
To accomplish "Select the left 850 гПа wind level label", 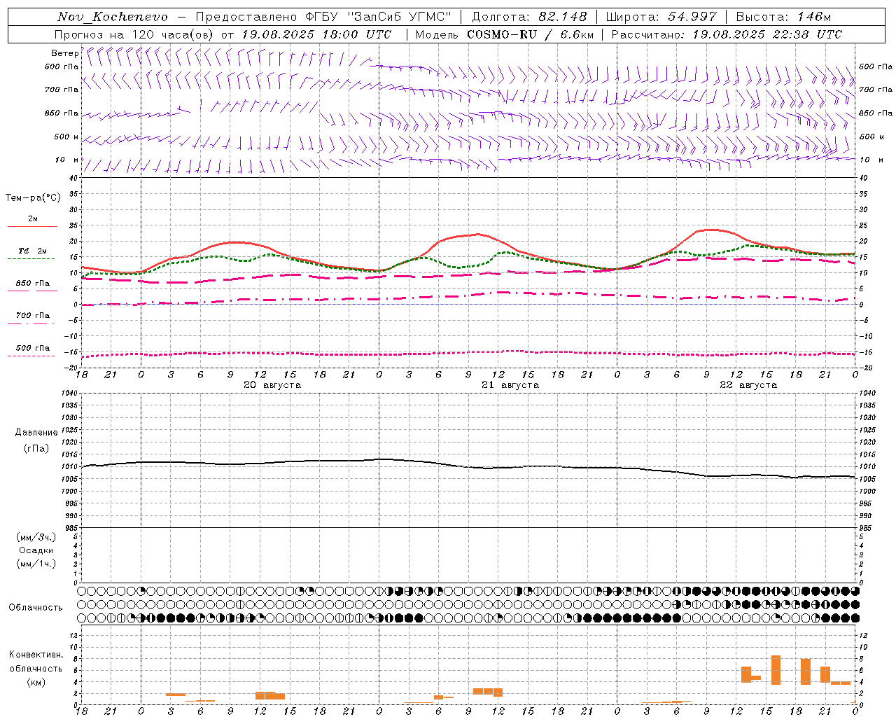I will coord(62,113).
